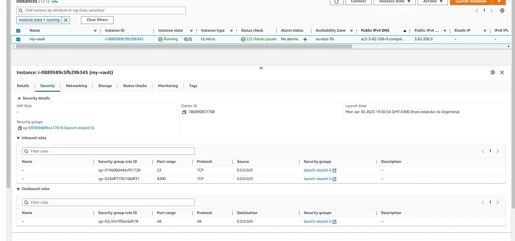This screenshot has width=515, height=241.
Task: Open Launch instances split arrow
Action: pyautogui.click(x=499, y=2)
